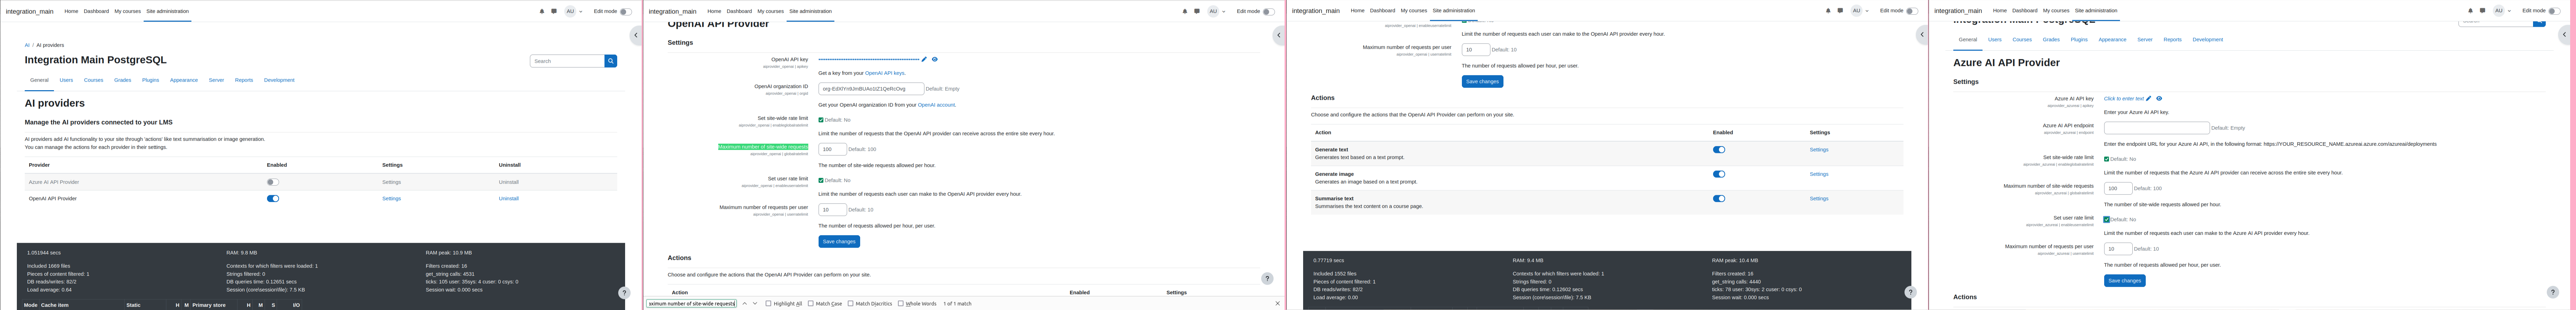Screen dimensions: 2576x310
Task: Click the pencil icon next to Azure AI API key
Action: 2148,99
